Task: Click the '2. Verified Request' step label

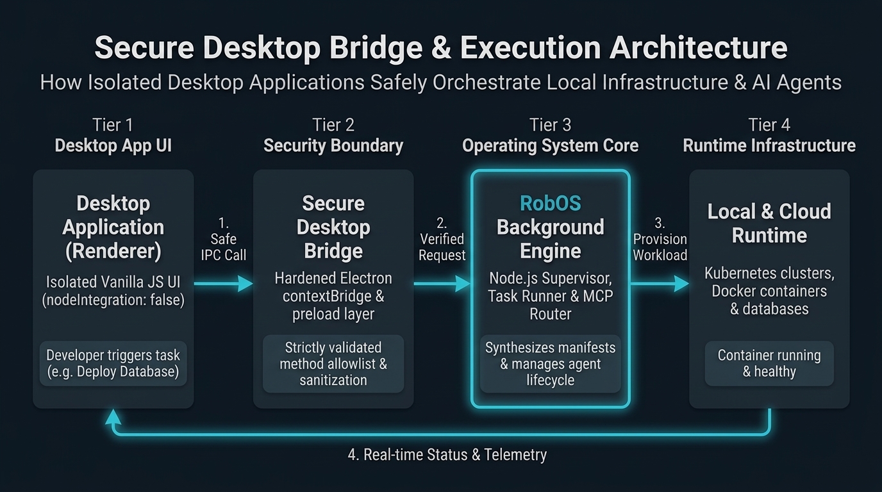Action: click(x=442, y=239)
